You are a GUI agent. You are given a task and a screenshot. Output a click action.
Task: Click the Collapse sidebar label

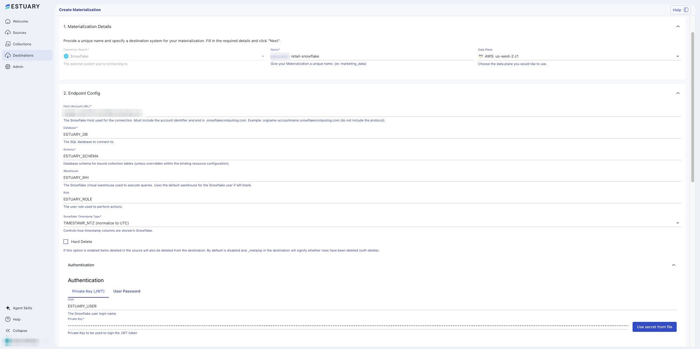[20, 330]
